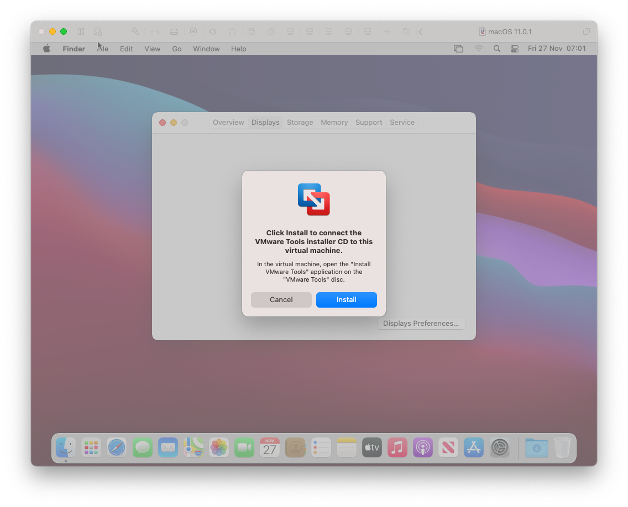Open Safari from the Dock
This screenshot has height=507, width=628.
(117, 447)
